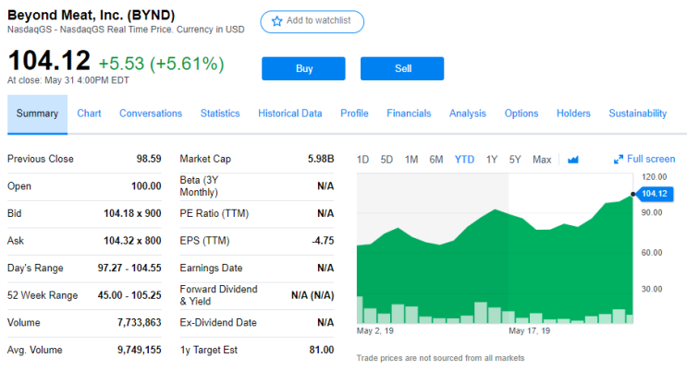
Task: Click the 104.12 price flag on chart
Action: tap(654, 194)
